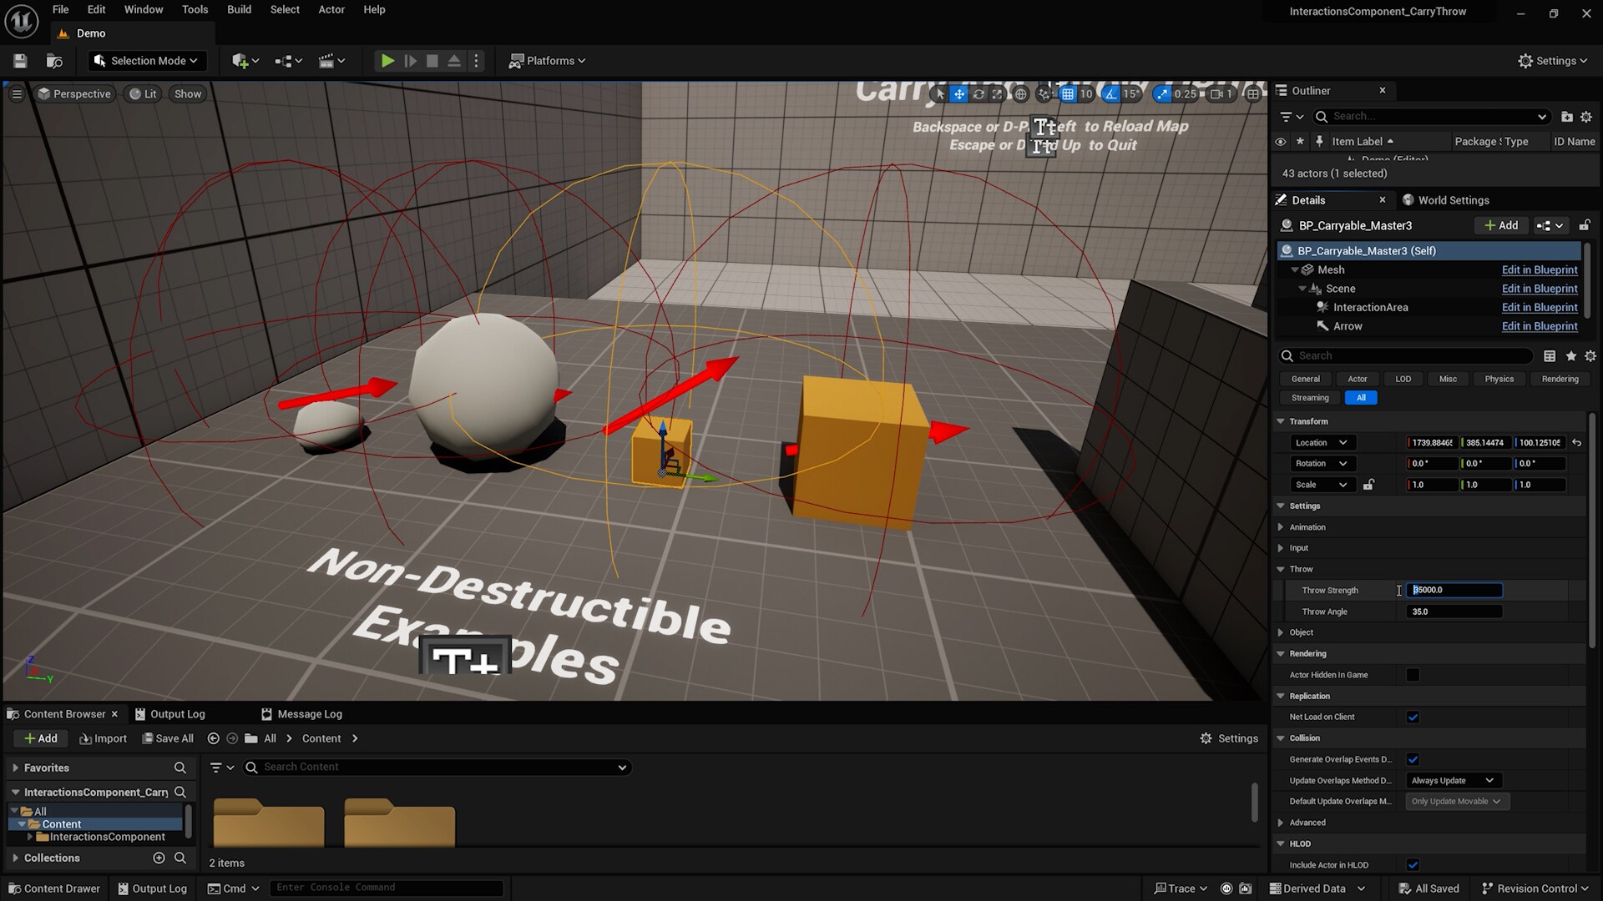
Task: Click the Throw Angle value field
Action: pos(1454,612)
